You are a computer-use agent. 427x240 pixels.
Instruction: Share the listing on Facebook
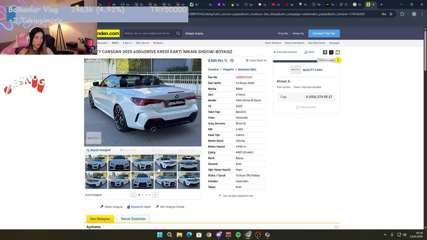coord(325,52)
